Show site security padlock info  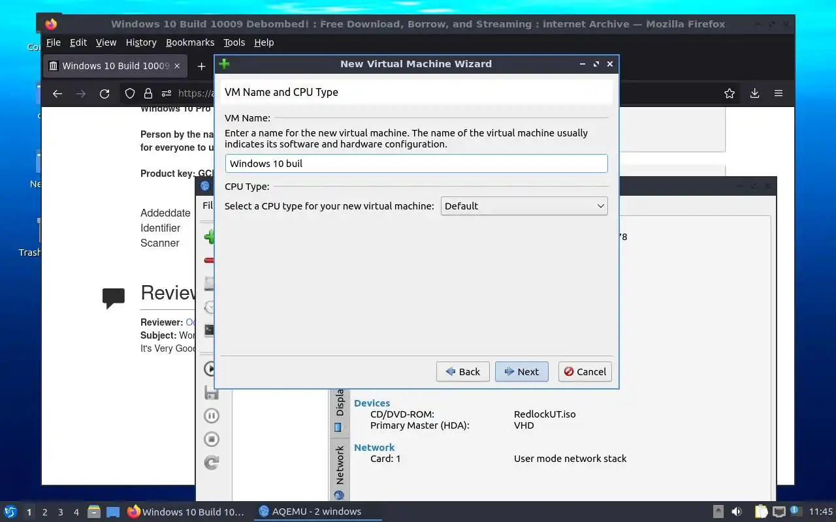coord(148,93)
